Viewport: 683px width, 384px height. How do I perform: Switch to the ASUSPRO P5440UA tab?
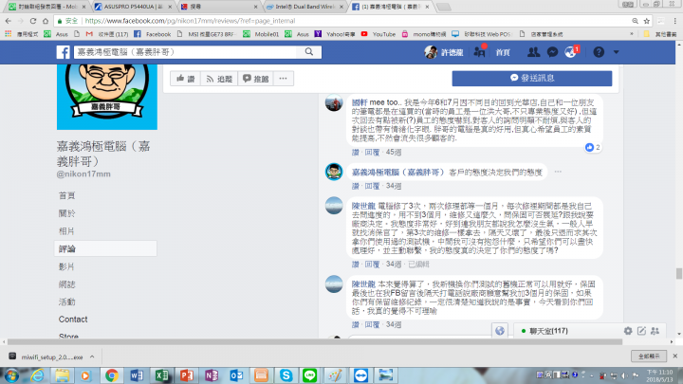point(133,7)
